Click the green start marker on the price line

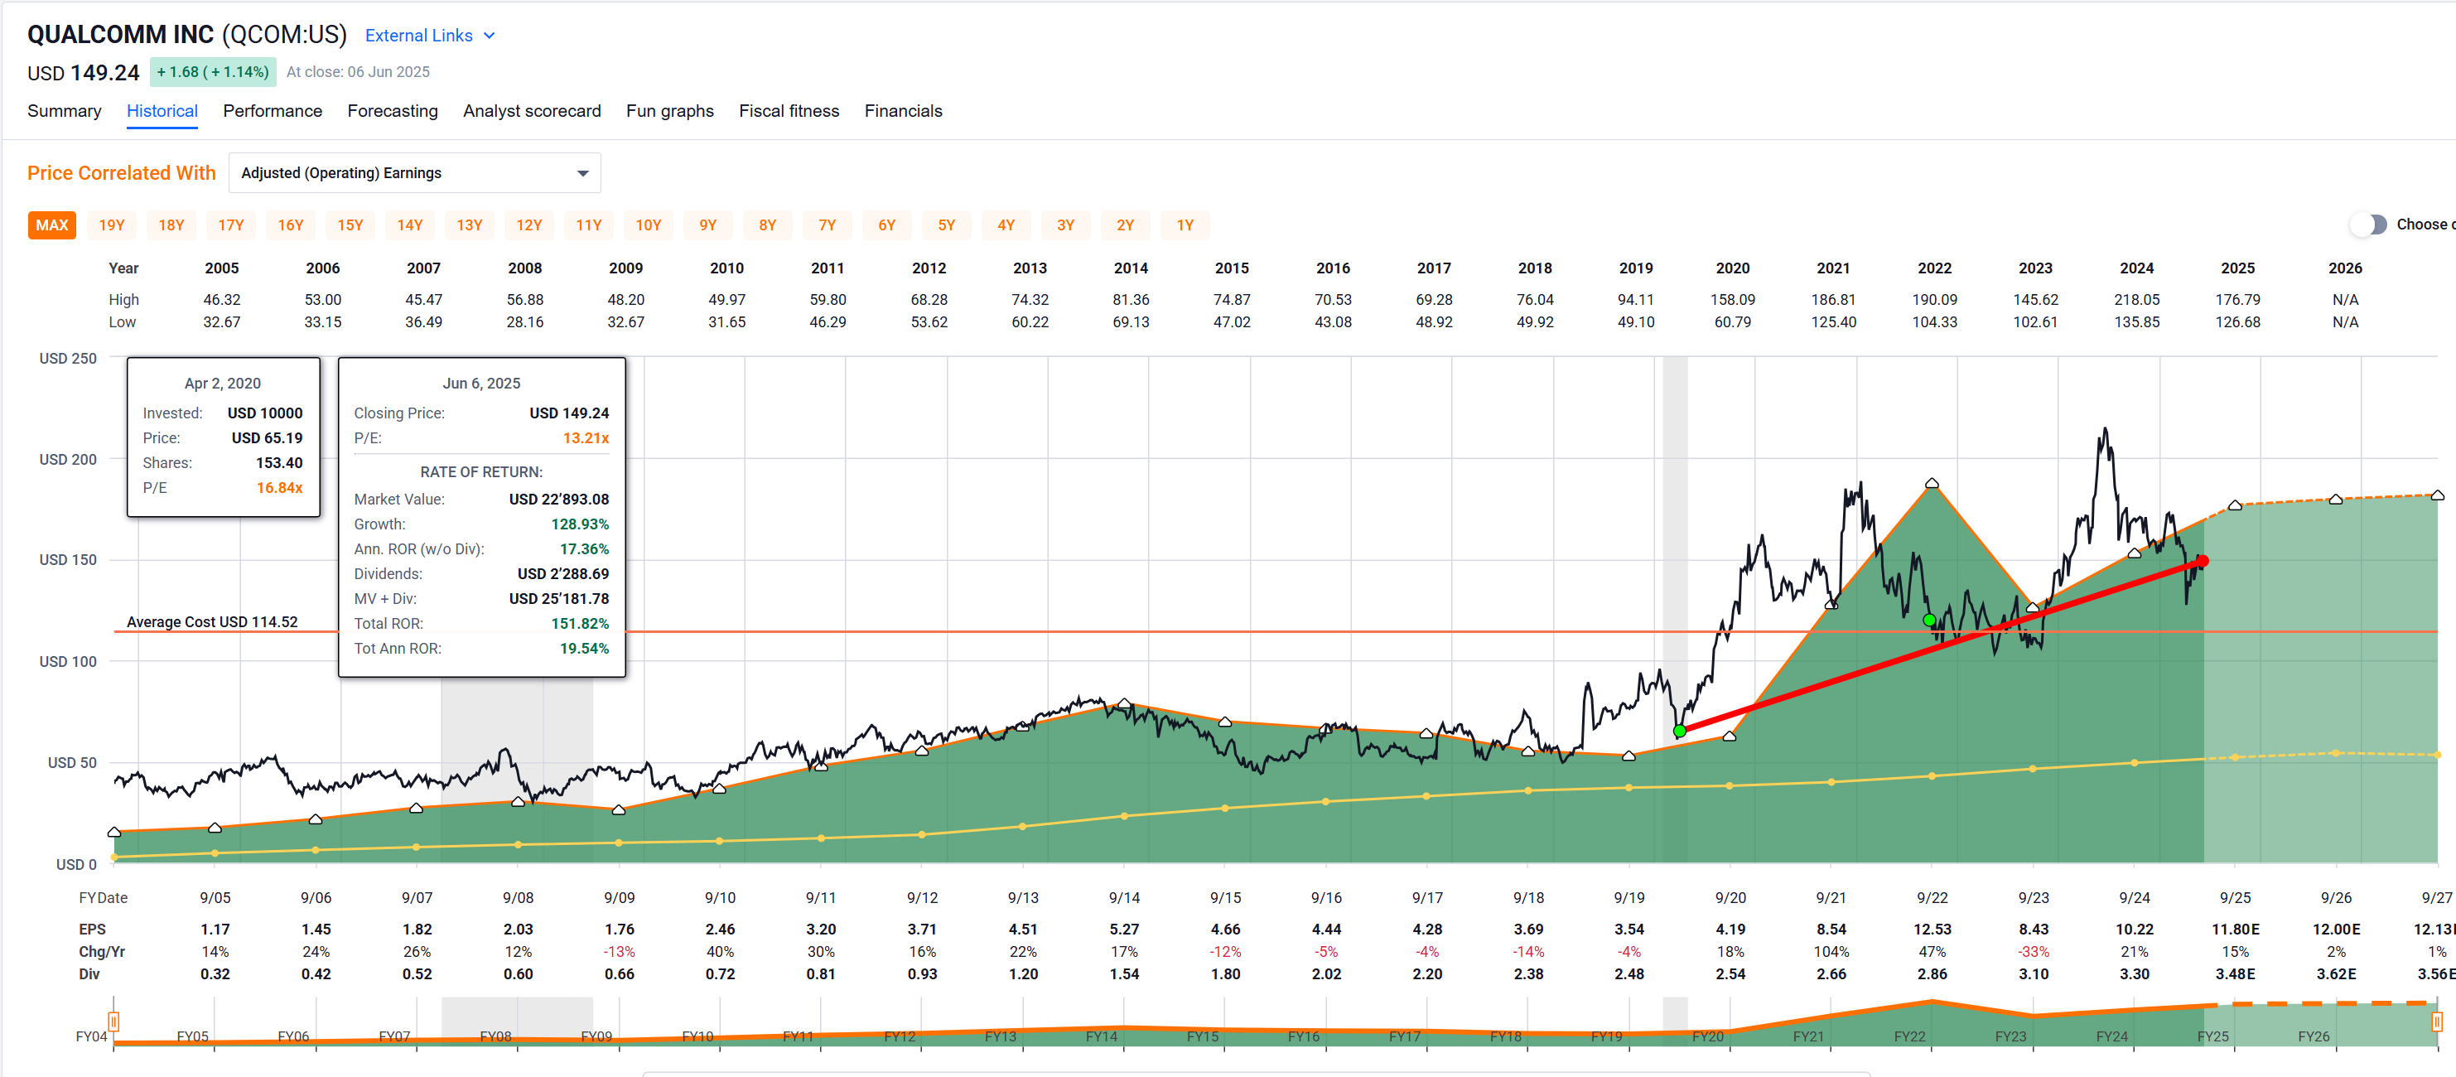tap(1680, 731)
